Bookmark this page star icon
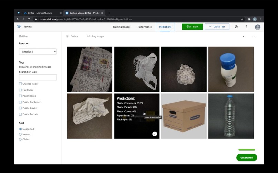278x173 pixels. [242, 19]
